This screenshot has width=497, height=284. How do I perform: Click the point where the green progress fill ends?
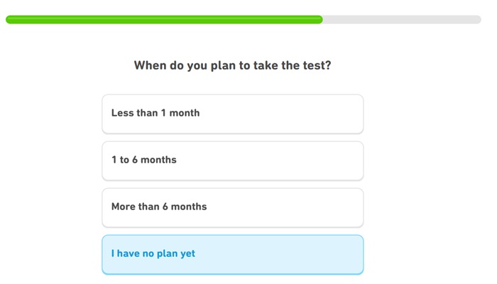click(321, 20)
